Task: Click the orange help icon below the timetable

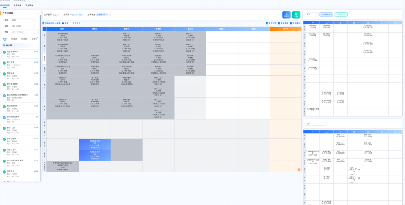Action: pos(299,170)
